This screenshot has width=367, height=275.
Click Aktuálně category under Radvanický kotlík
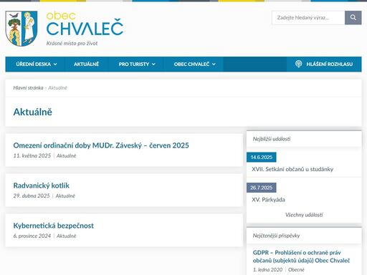point(65,196)
